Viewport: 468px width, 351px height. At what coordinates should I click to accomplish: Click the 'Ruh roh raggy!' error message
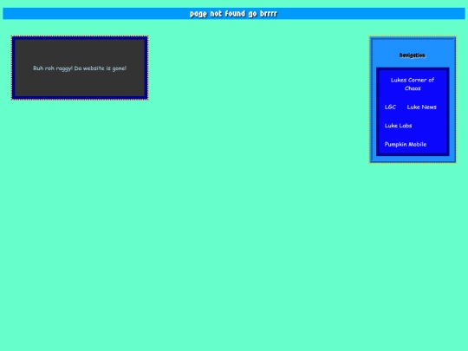(x=80, y=68)
